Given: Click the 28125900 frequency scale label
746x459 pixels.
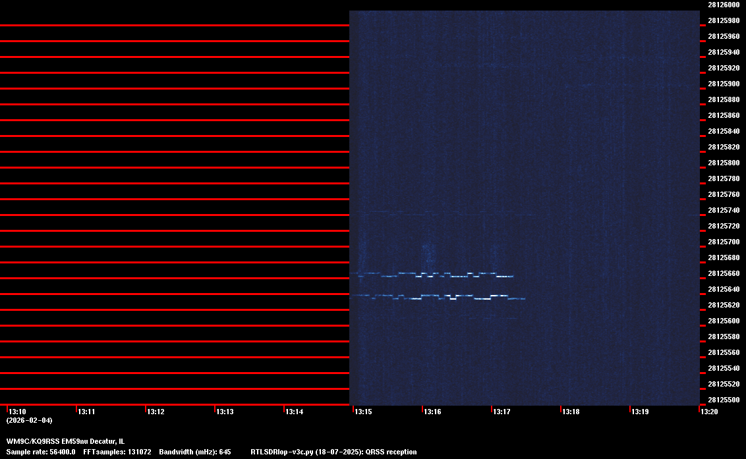Looking at the screenshot, I should point(723,84).
